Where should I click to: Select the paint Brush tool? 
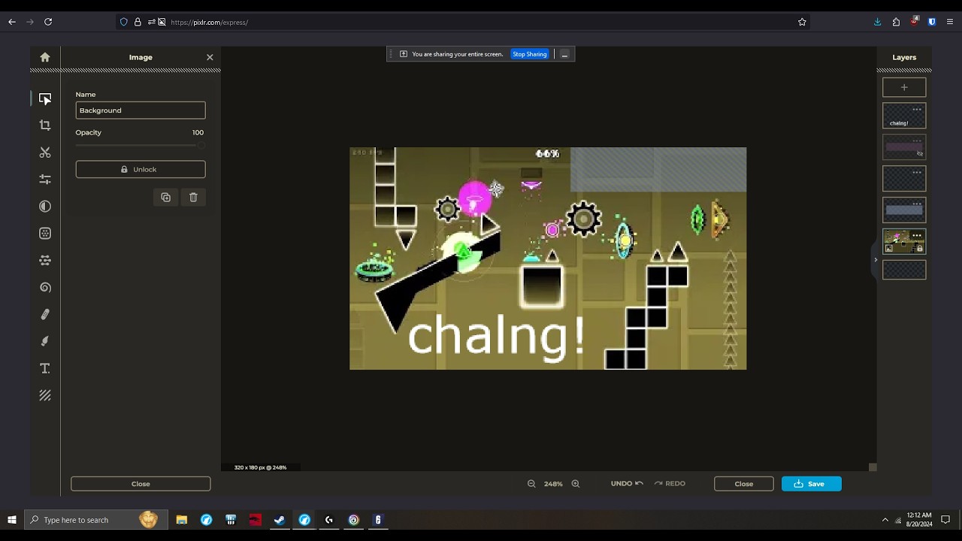click(x=45, y=341)
